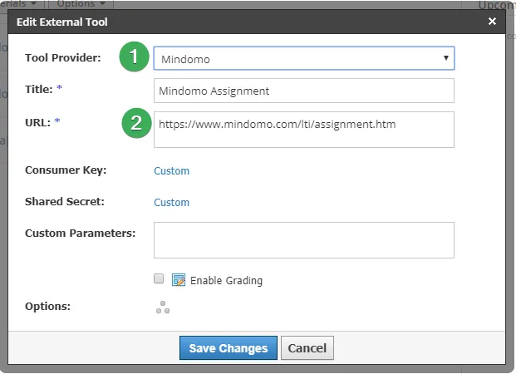Click the grading icon beside Enable Grading
Screen dimensions: 516x374
pos(179,280)
